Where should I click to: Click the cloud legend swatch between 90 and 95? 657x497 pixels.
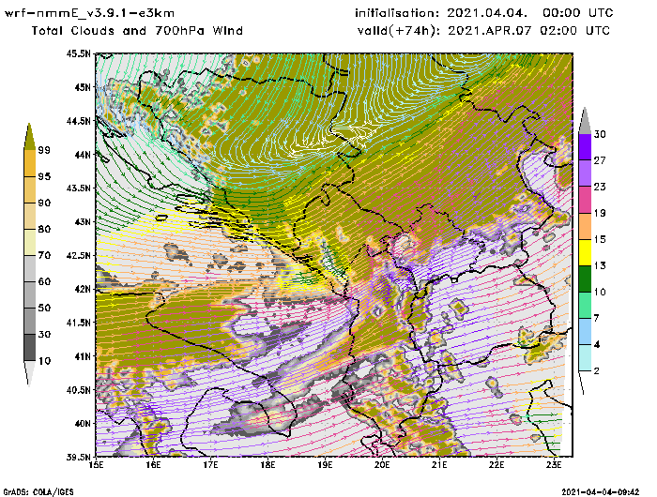tap(30, 189)
